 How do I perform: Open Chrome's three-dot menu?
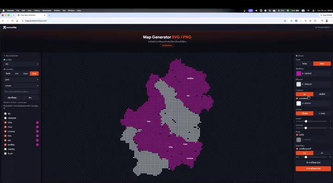pyautogui.click(x=332, y=21)
